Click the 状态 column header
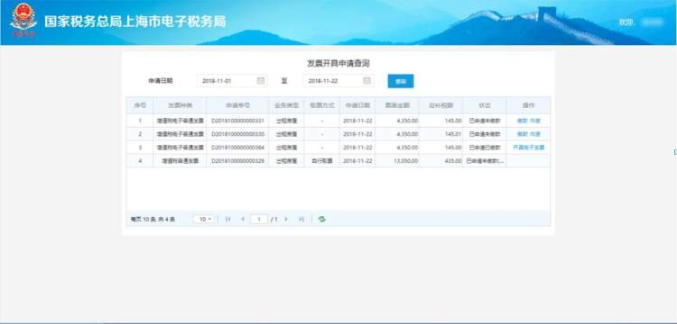The height and width of the screenshot is (324, 677). click(x=485, y=105)
